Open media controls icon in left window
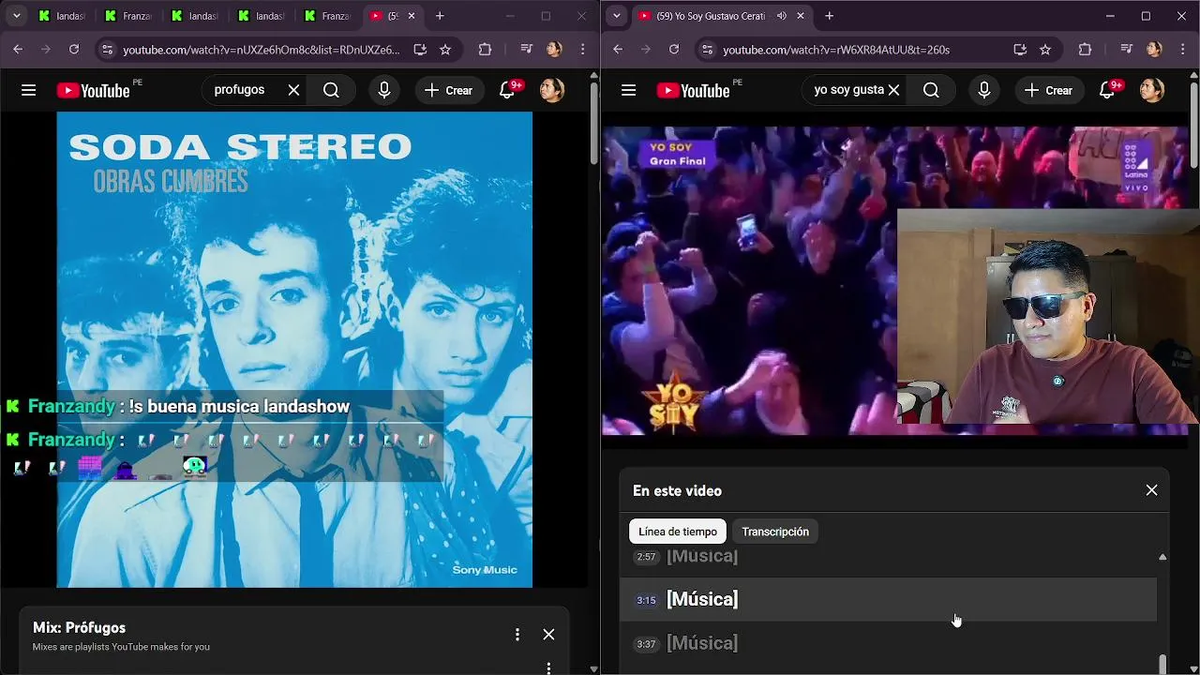 [x=526, y=50]
